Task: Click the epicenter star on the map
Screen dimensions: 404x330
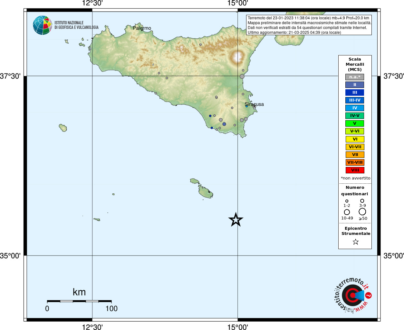Action: tap(236, 220)
